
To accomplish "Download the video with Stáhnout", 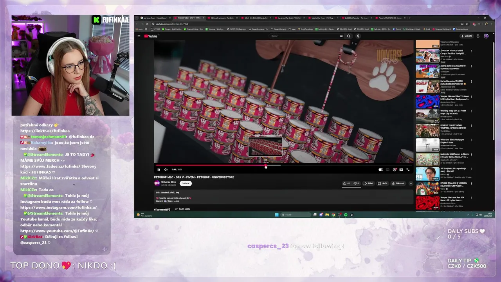I will click(398, 183).
